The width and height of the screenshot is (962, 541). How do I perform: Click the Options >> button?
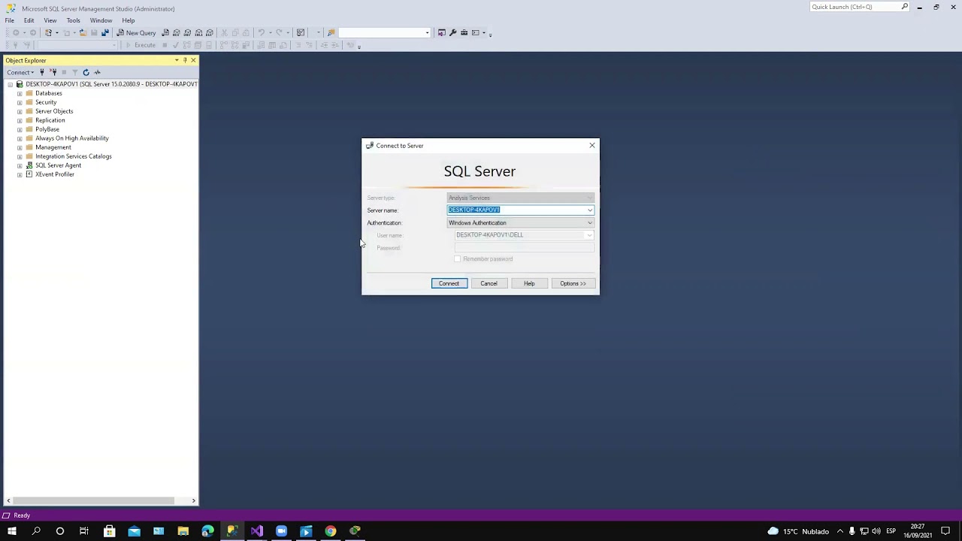[573, 283]
